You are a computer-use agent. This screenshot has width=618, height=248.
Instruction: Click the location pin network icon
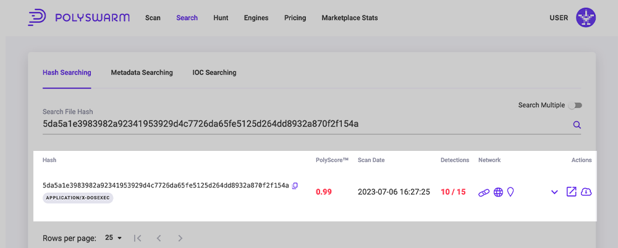coord(510,192)
